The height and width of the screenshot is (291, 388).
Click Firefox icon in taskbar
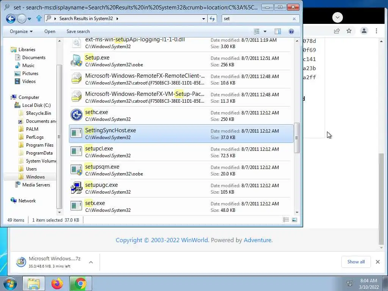57,283
